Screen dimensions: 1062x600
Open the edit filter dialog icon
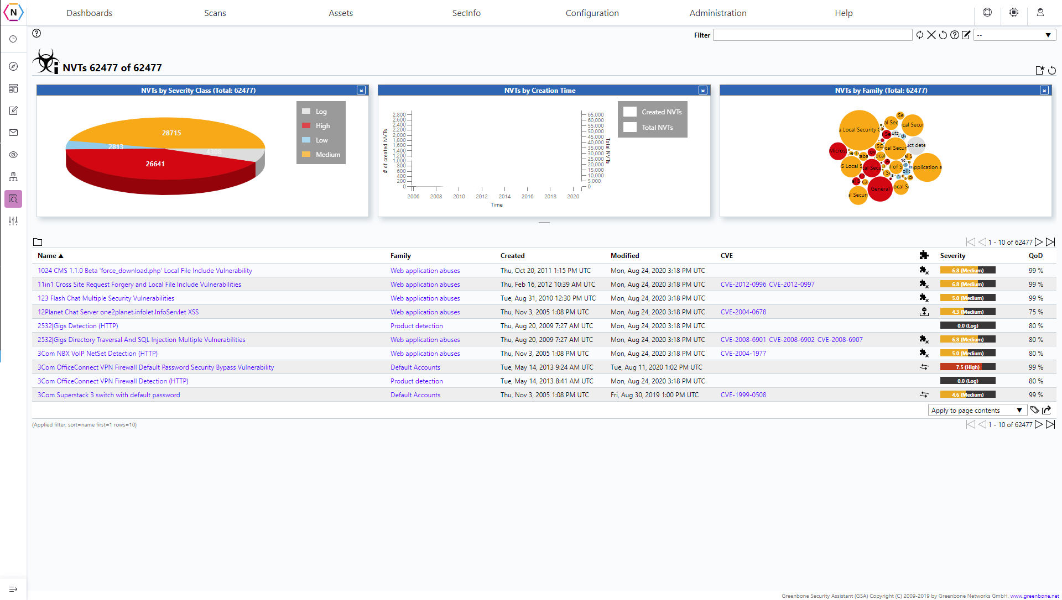(966, 35)
